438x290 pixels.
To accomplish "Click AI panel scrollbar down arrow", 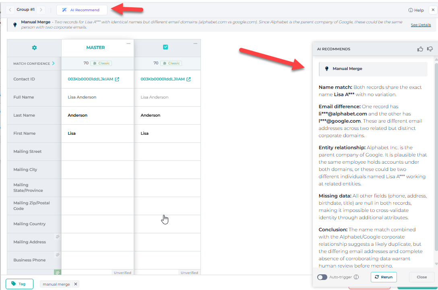I will tap(436, 264).
